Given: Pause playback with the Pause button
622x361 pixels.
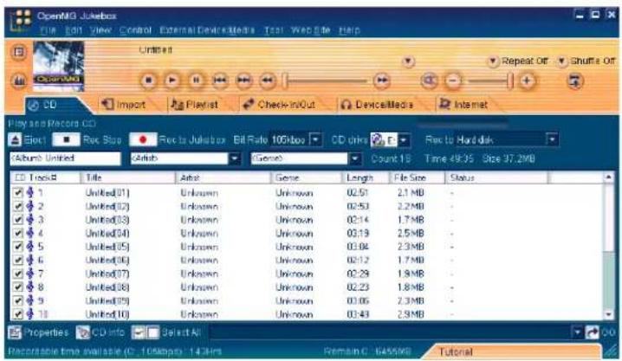Looking at the screenshot, I should (x=196, y=81).
